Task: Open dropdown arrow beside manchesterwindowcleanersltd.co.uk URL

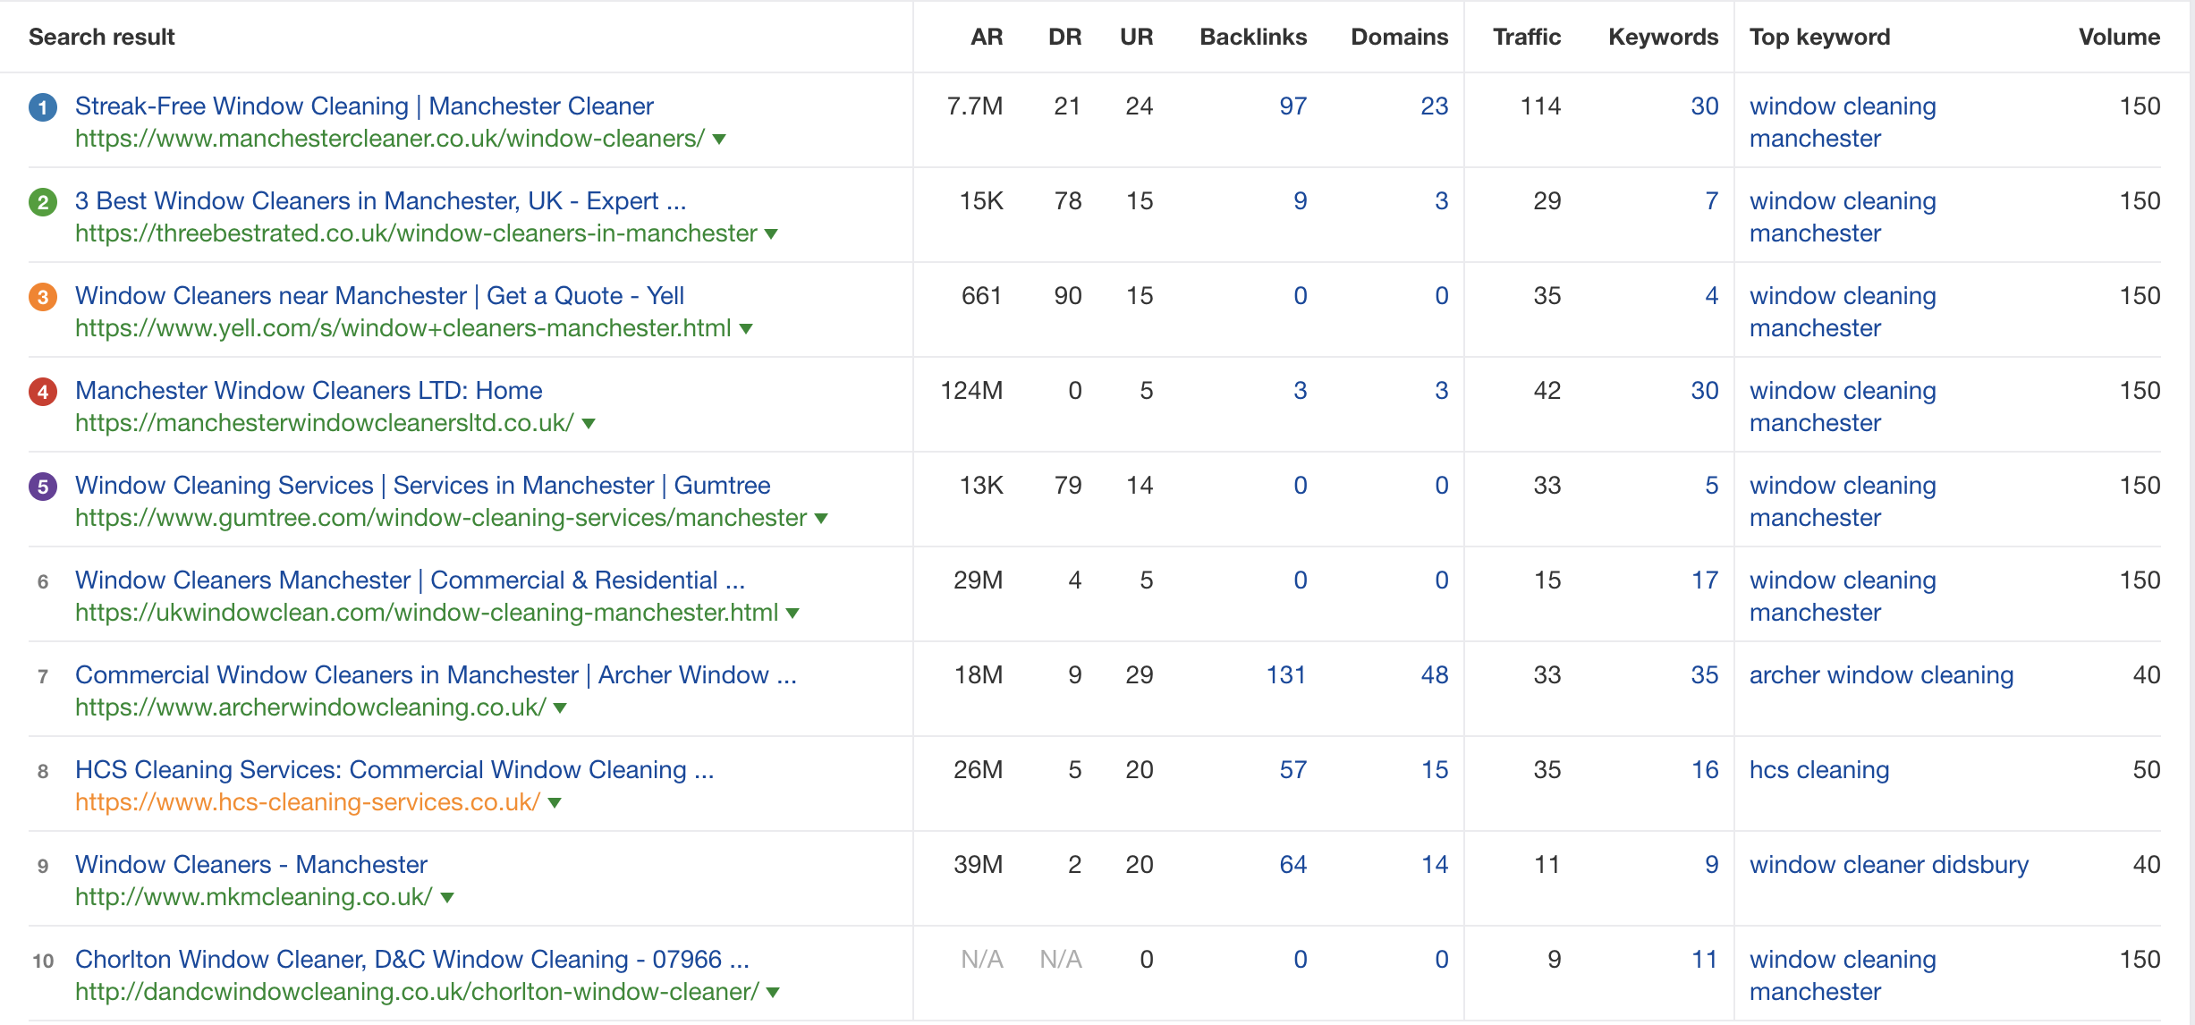Action: [x=589, y=424]
